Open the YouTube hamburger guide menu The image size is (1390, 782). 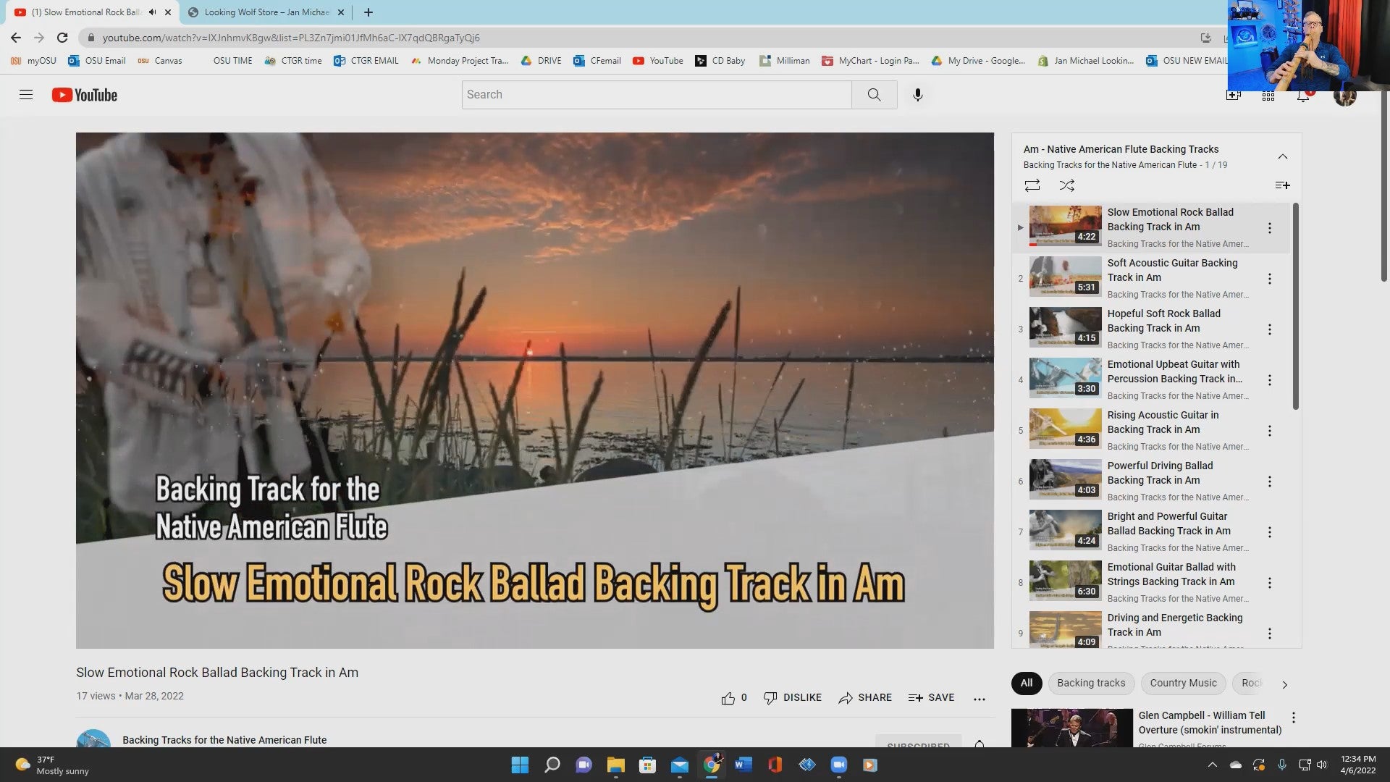(26, 95)
